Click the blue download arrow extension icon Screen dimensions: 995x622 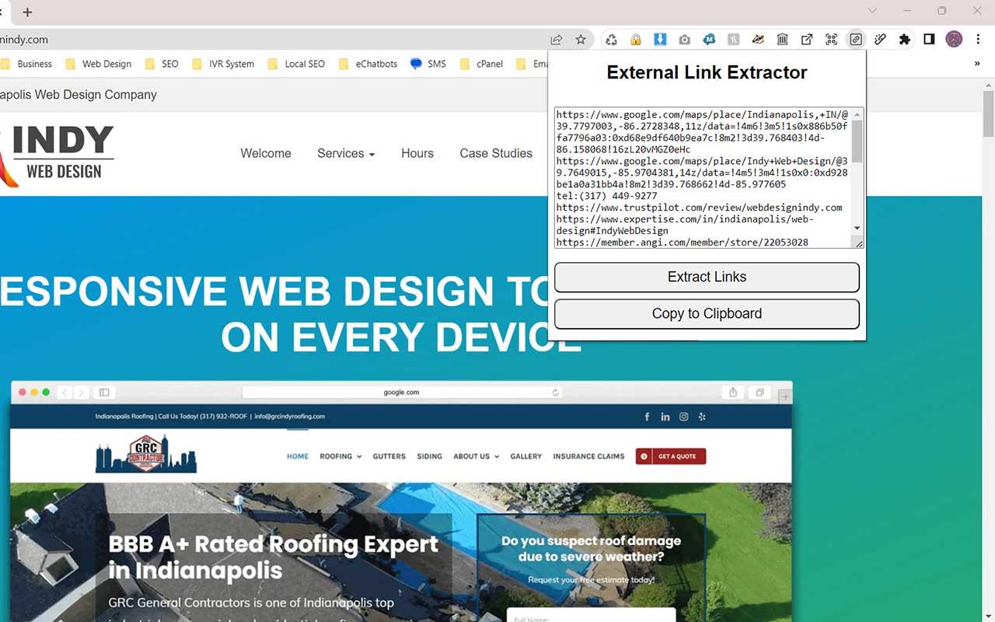click(x=660, y=39)
